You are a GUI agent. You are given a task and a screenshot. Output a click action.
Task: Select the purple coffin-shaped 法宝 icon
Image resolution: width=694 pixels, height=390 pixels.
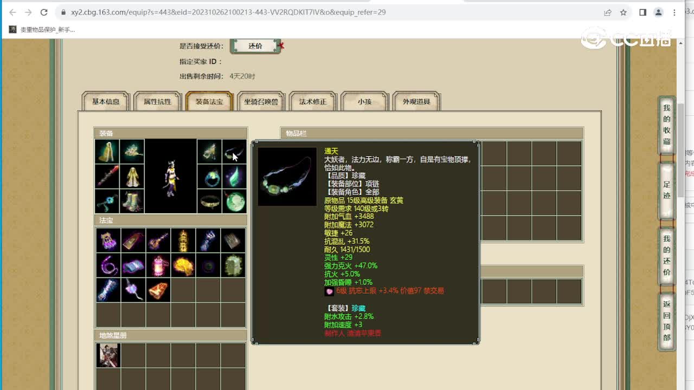133,240
